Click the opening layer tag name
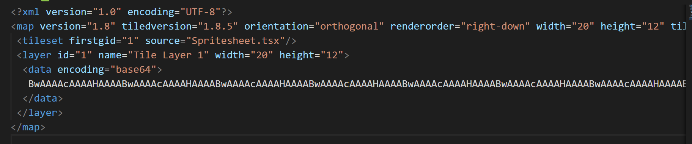The image size is (692, 144). click(x=37, y=55)
